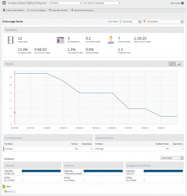The image size is (187, 196).
Task: Click the ADOBE.COM channel bar
Action: click(41, 171)
